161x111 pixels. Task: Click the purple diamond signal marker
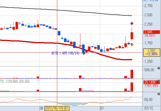[132, 24]
